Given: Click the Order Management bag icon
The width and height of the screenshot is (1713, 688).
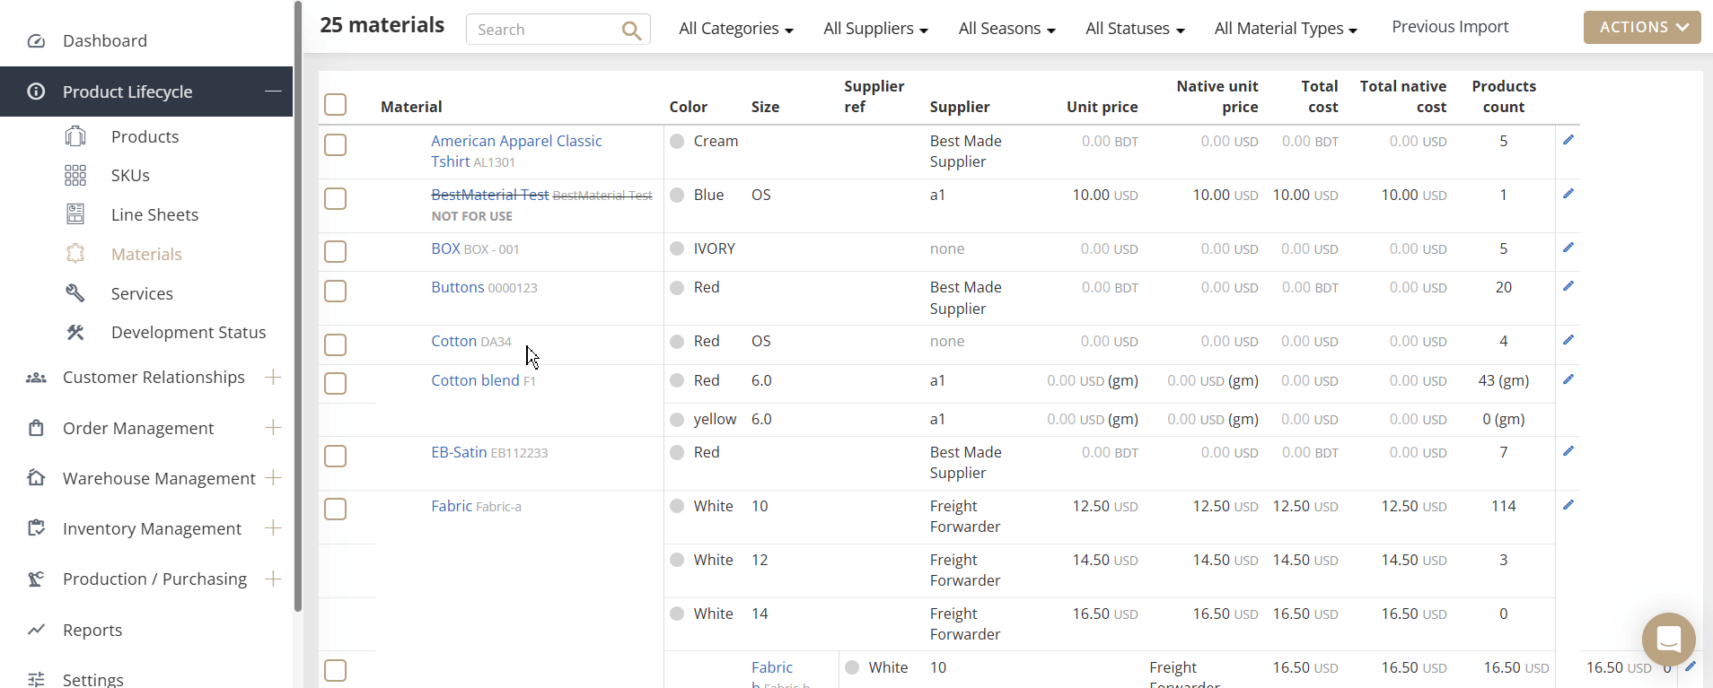Looking at the screenshot, I should [36, 428].
